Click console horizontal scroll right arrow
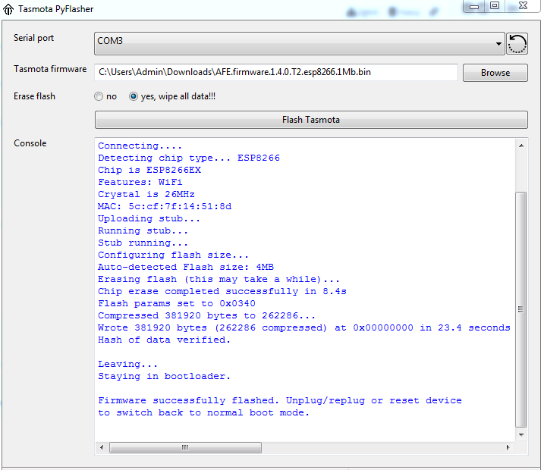544x470 pixels. click(508, 447)
